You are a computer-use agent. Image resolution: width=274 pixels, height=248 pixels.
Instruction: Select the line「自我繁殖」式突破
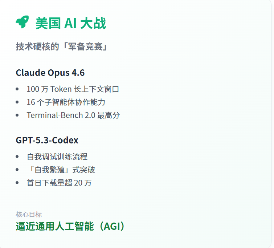tap(61, 170)
